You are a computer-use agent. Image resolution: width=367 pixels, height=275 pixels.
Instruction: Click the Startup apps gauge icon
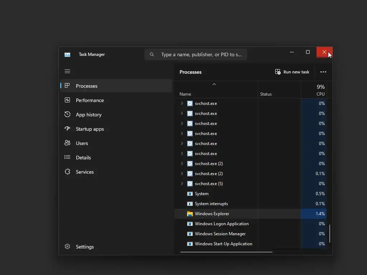tap(67, 129)
